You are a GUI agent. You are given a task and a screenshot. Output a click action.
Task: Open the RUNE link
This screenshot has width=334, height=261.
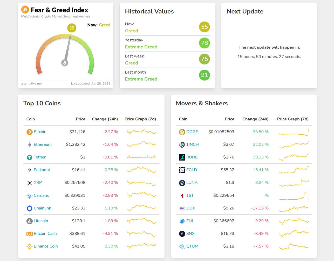point(192,157)
